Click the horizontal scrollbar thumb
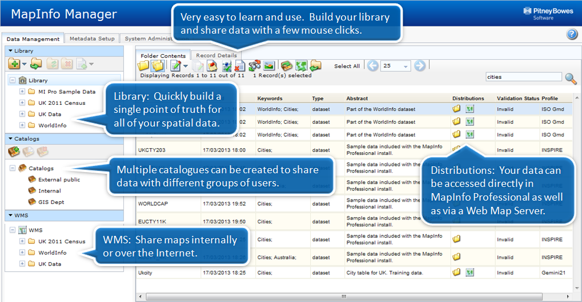The height and width of the screenshot is (302, 582). [344, 296]
